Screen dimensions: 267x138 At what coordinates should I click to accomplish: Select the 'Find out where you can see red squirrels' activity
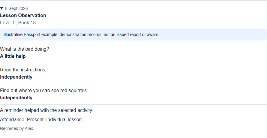pyautogui.click(x=44, y=91)
